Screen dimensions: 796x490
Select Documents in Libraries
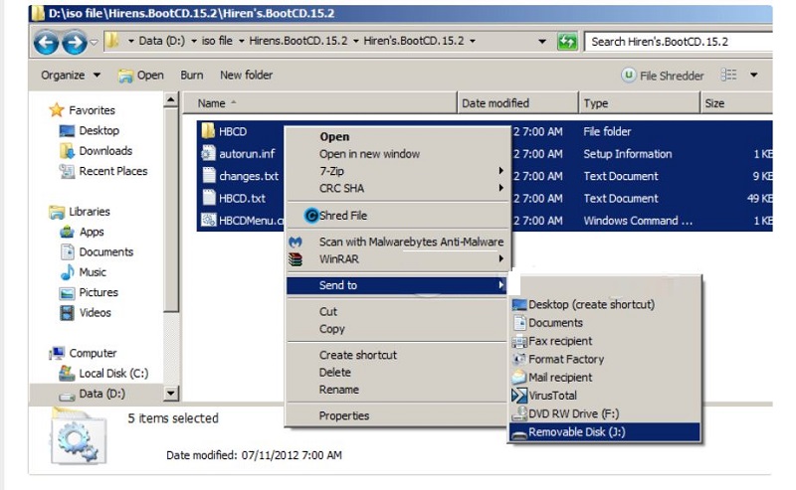click(x=106, y=252)
